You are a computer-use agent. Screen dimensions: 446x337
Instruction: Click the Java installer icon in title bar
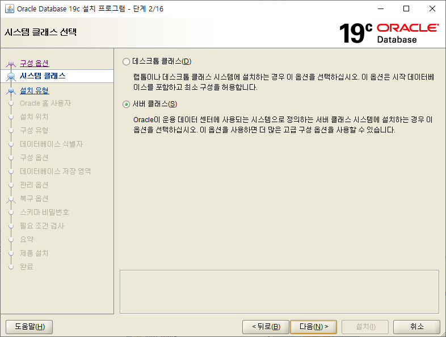click(x=10, y=9)
